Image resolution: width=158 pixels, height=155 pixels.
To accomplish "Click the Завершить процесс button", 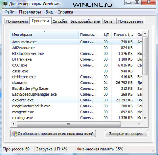I will pos(126,134).
